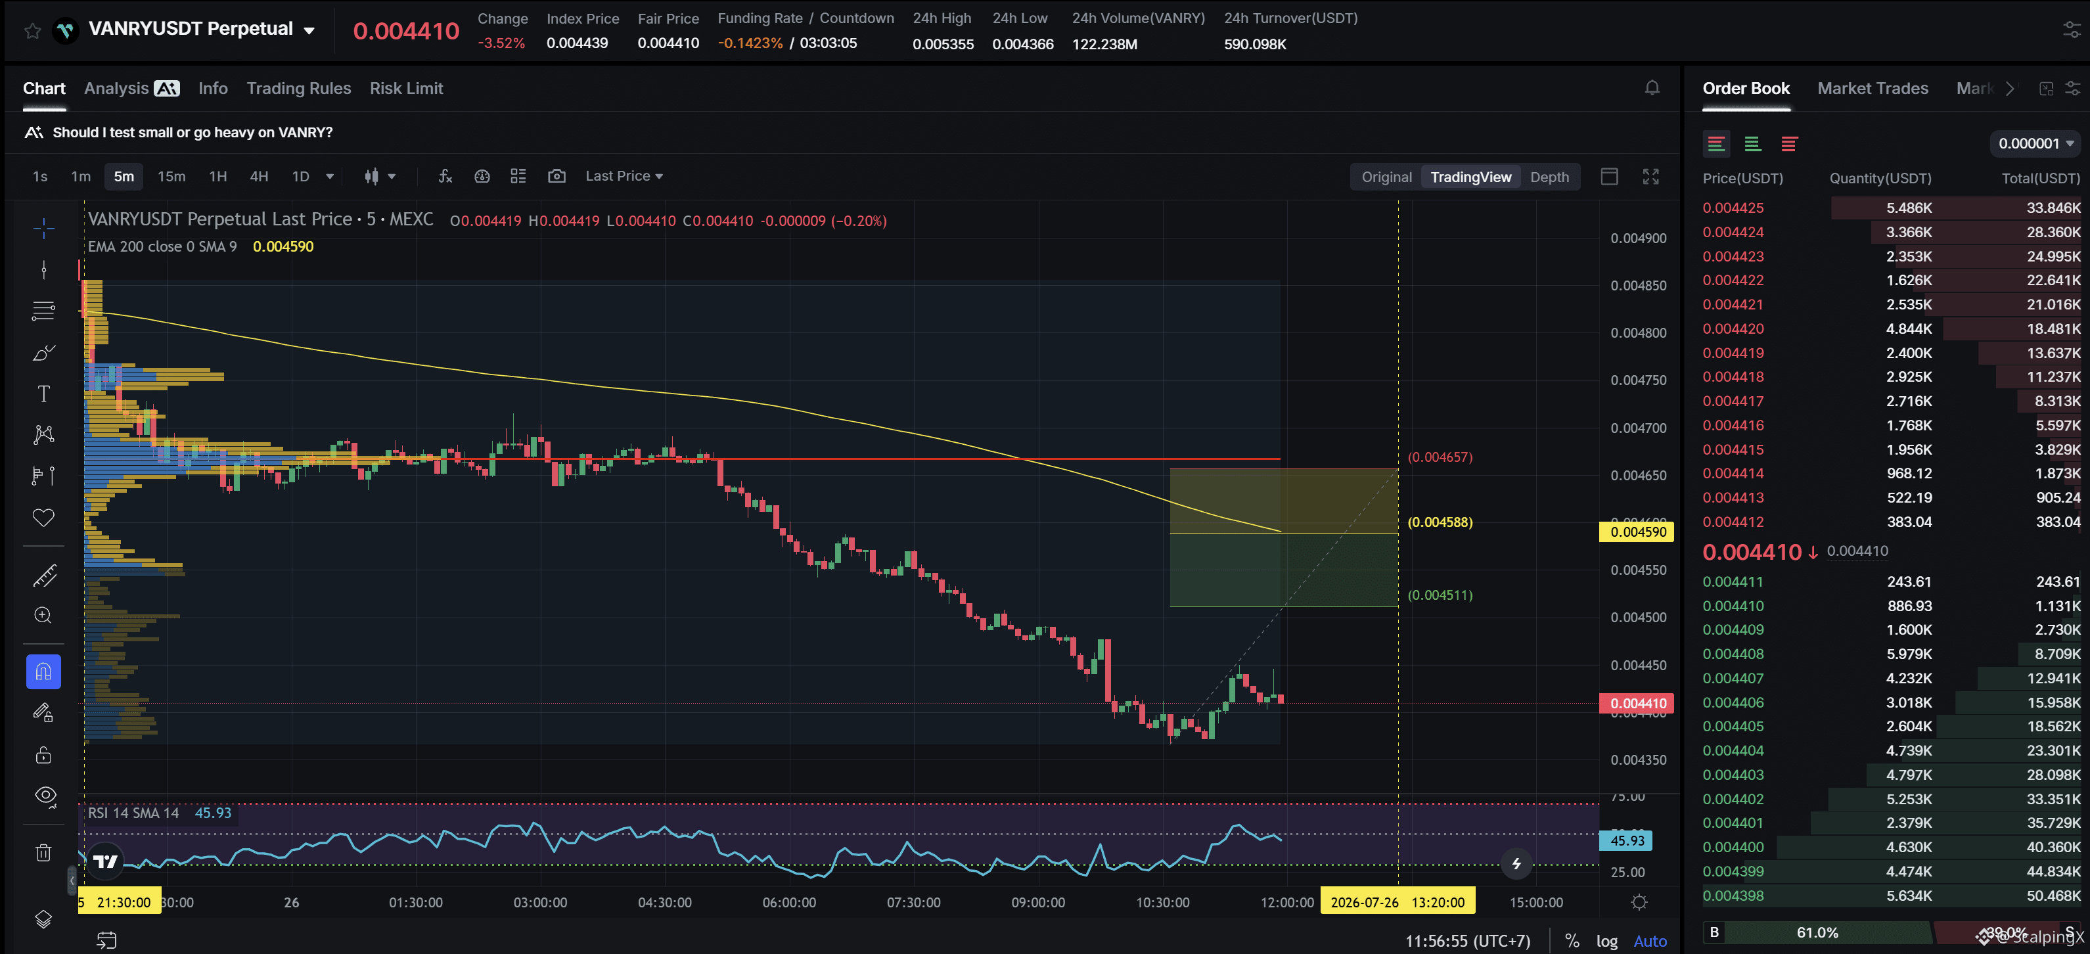Image resolution: width=2090 pixels, height=954 pixels.
Task: Open the TradingView logo link
Action: coord(106,861)
